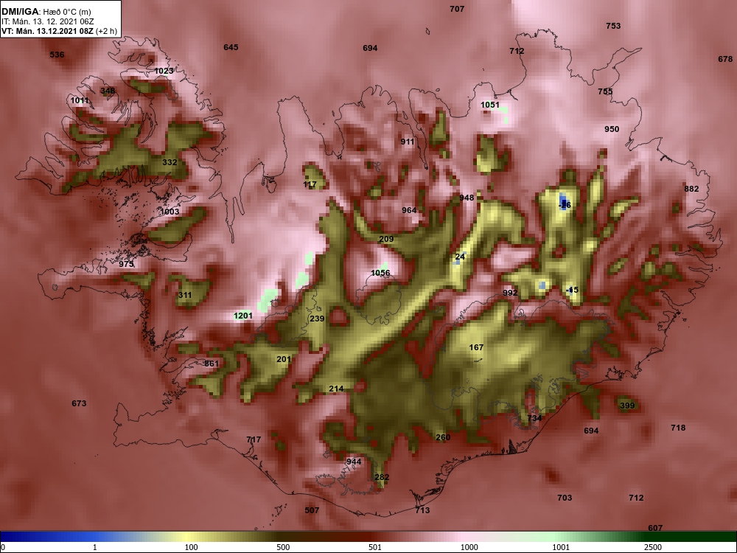Click the map value '882'
This screenshot has width=737, height=553.
(691, 189)
